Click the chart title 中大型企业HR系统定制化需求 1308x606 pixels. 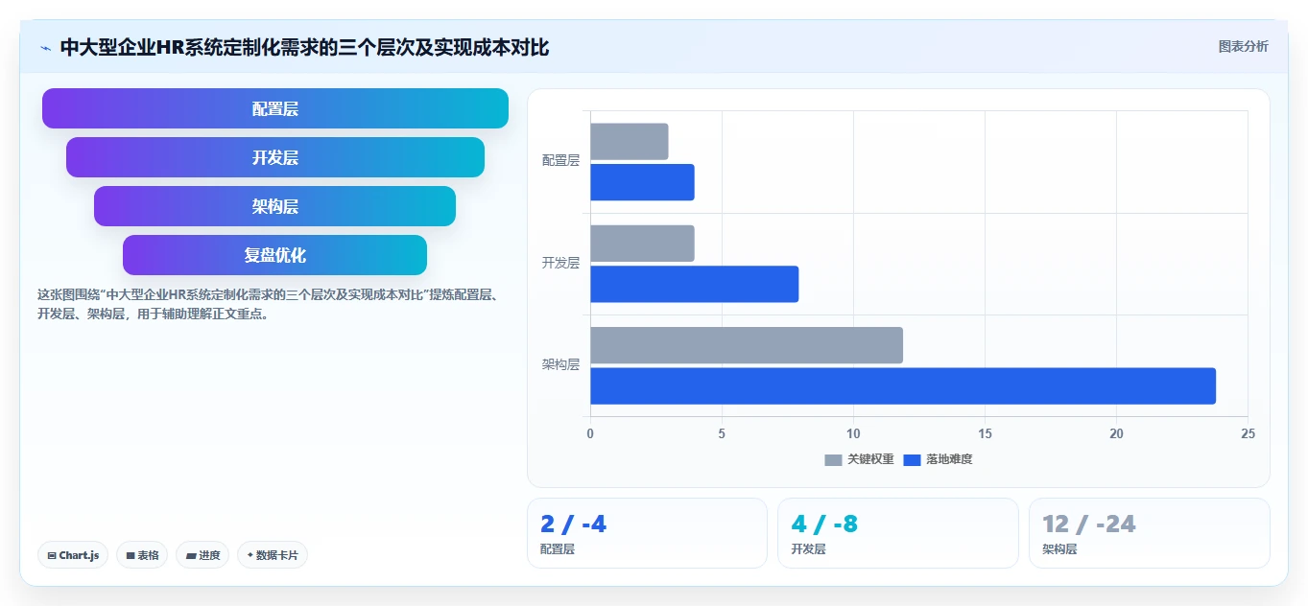pos(304,47)
